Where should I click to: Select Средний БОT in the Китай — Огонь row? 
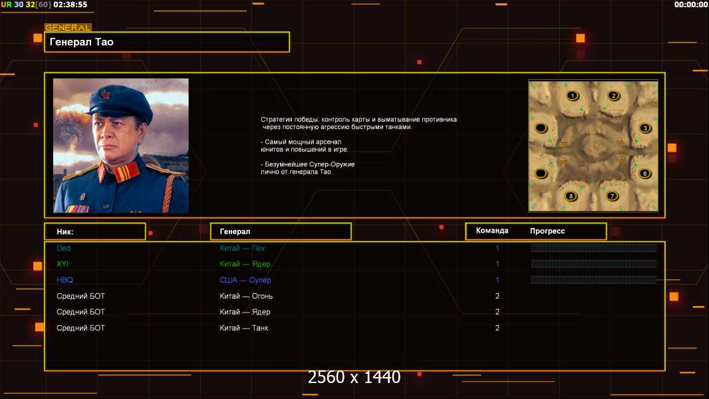point(80,296)
